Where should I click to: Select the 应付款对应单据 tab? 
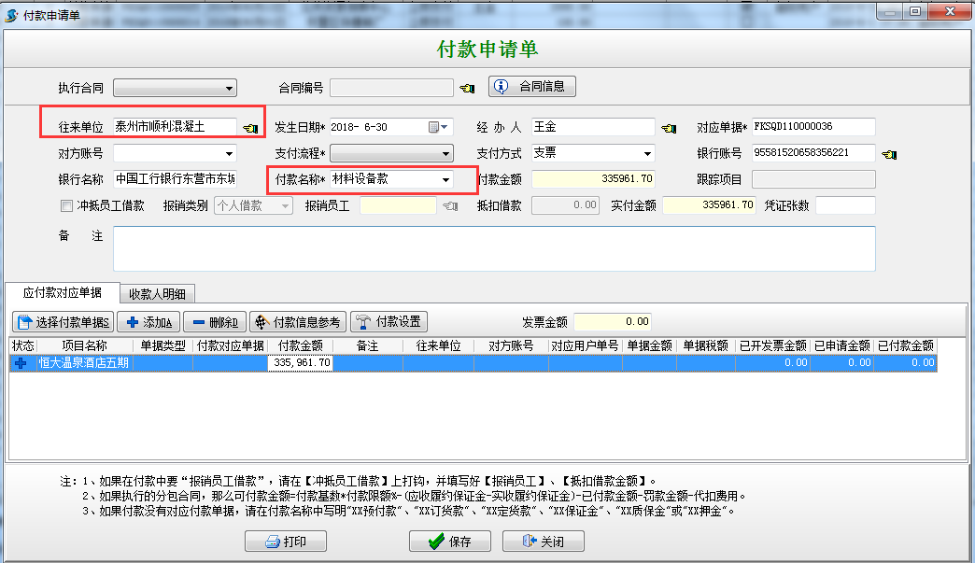click(x=61, y=292)
